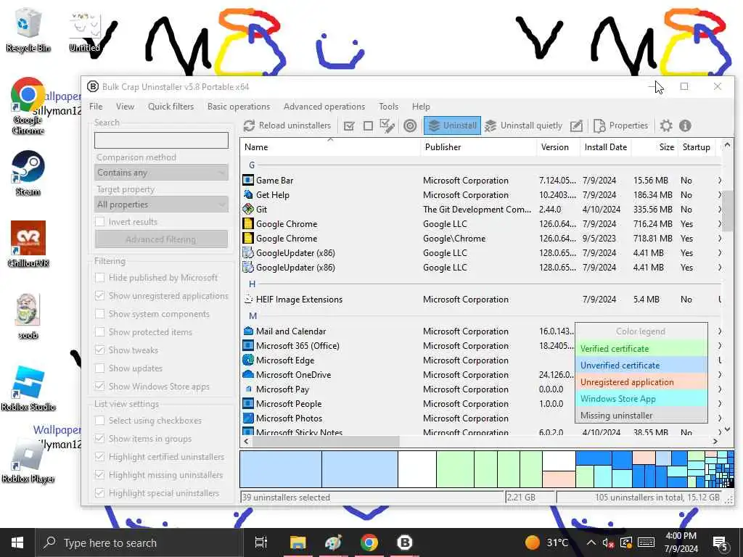Click the Reload uninstallers refresh icon

click(250, 125)
